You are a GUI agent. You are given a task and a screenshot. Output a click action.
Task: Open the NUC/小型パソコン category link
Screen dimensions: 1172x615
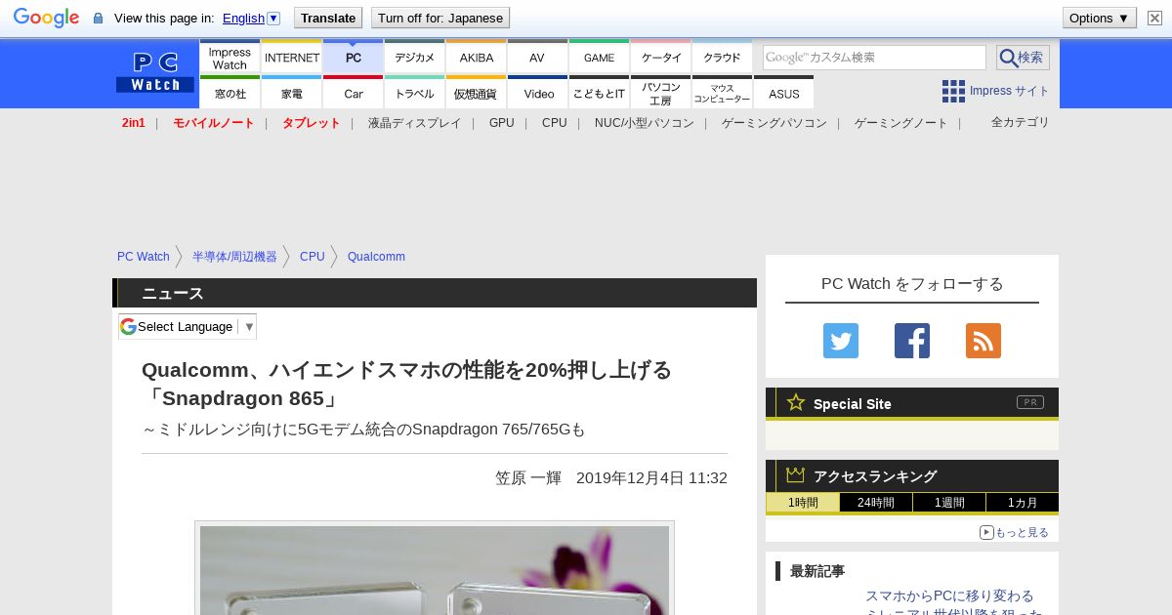pyautogui.click(x=645, y=123)
